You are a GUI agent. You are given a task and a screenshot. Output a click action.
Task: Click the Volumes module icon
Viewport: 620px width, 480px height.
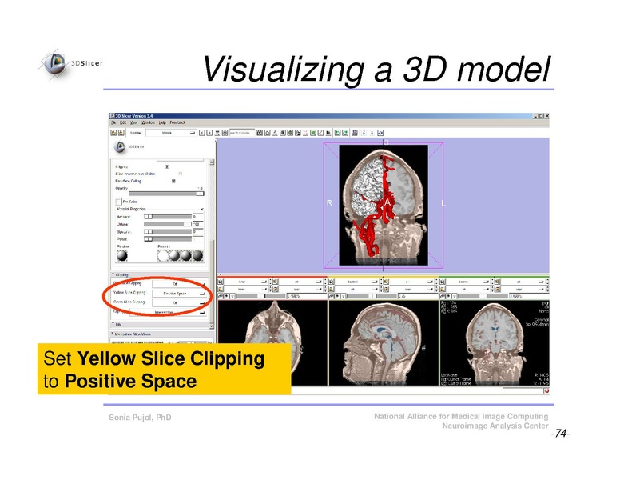(268, 133)
